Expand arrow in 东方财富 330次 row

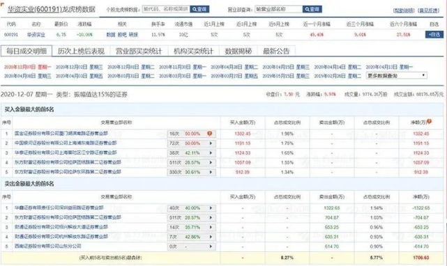(x=211, y=172)
